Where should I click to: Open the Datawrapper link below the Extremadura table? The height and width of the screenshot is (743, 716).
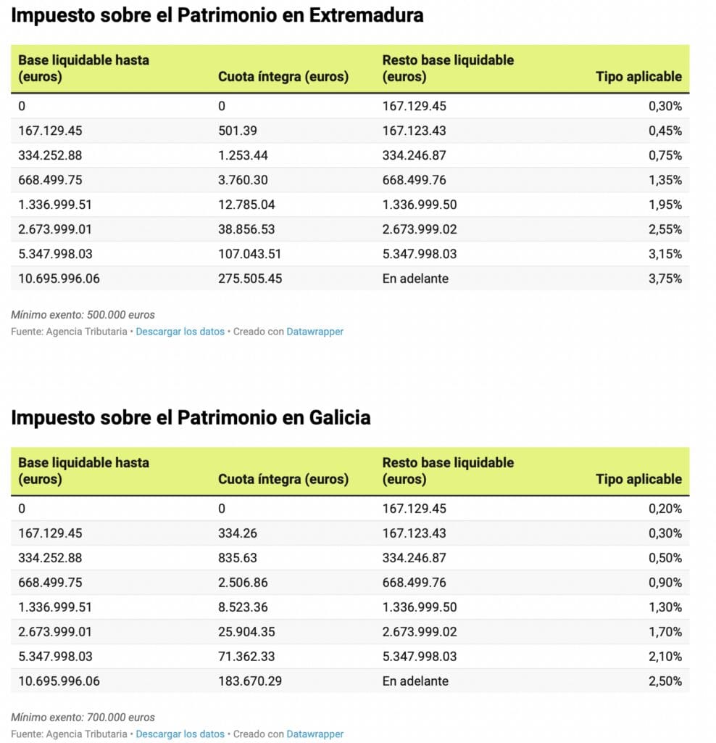315,332
